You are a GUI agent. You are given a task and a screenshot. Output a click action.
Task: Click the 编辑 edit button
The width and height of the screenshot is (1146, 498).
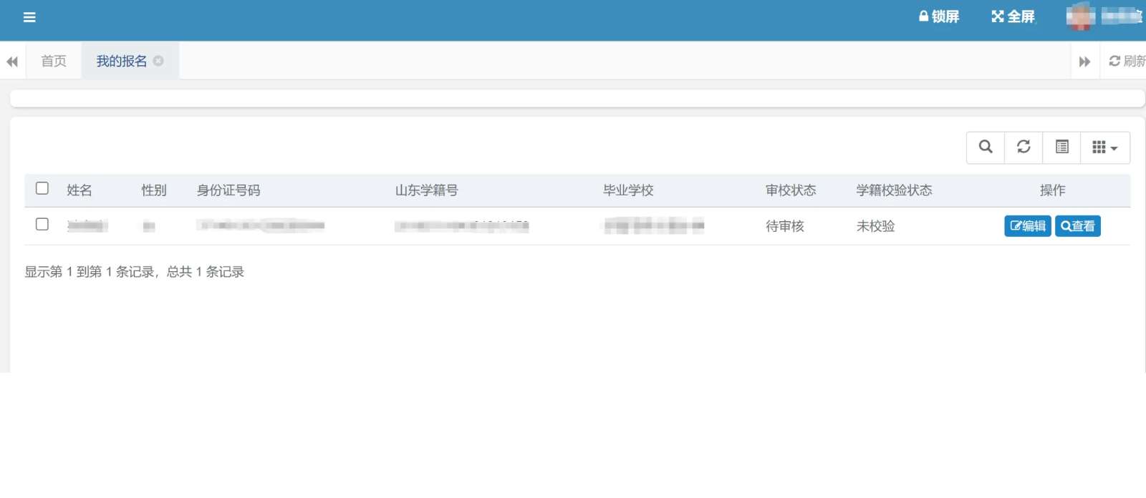[1028, 226]
